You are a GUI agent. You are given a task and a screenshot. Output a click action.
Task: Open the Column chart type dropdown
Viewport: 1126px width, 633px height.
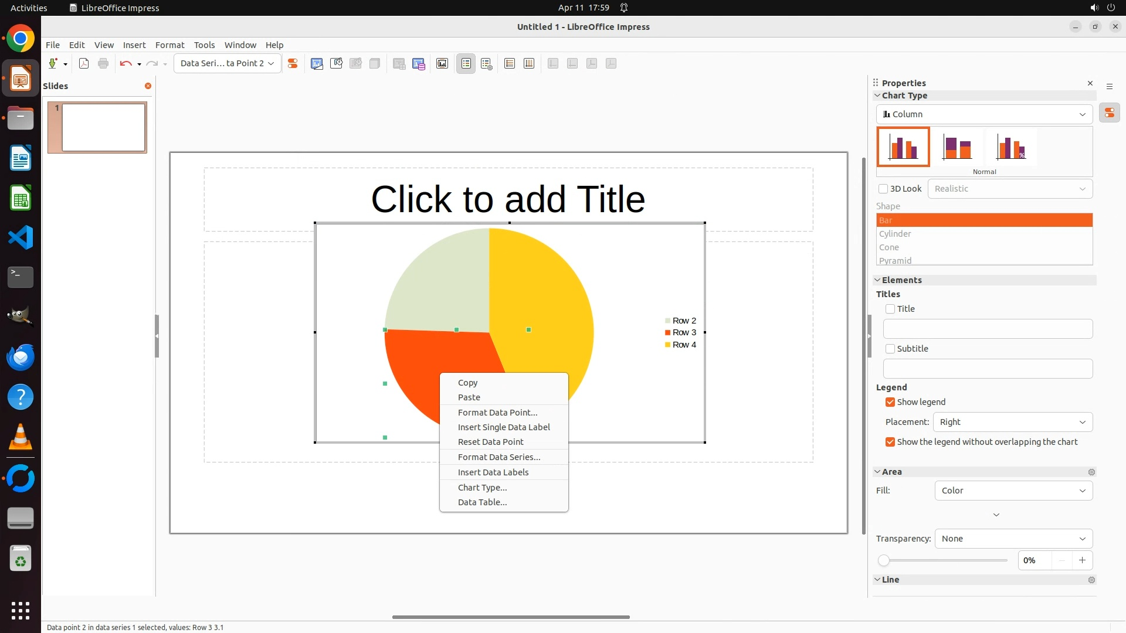point(984,114)
